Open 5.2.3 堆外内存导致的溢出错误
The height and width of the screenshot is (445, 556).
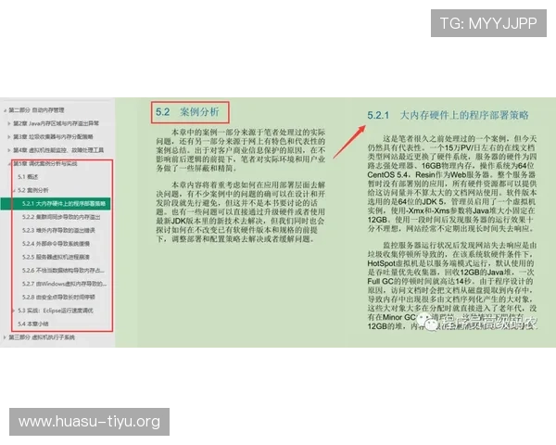click(x=58, y=230)
